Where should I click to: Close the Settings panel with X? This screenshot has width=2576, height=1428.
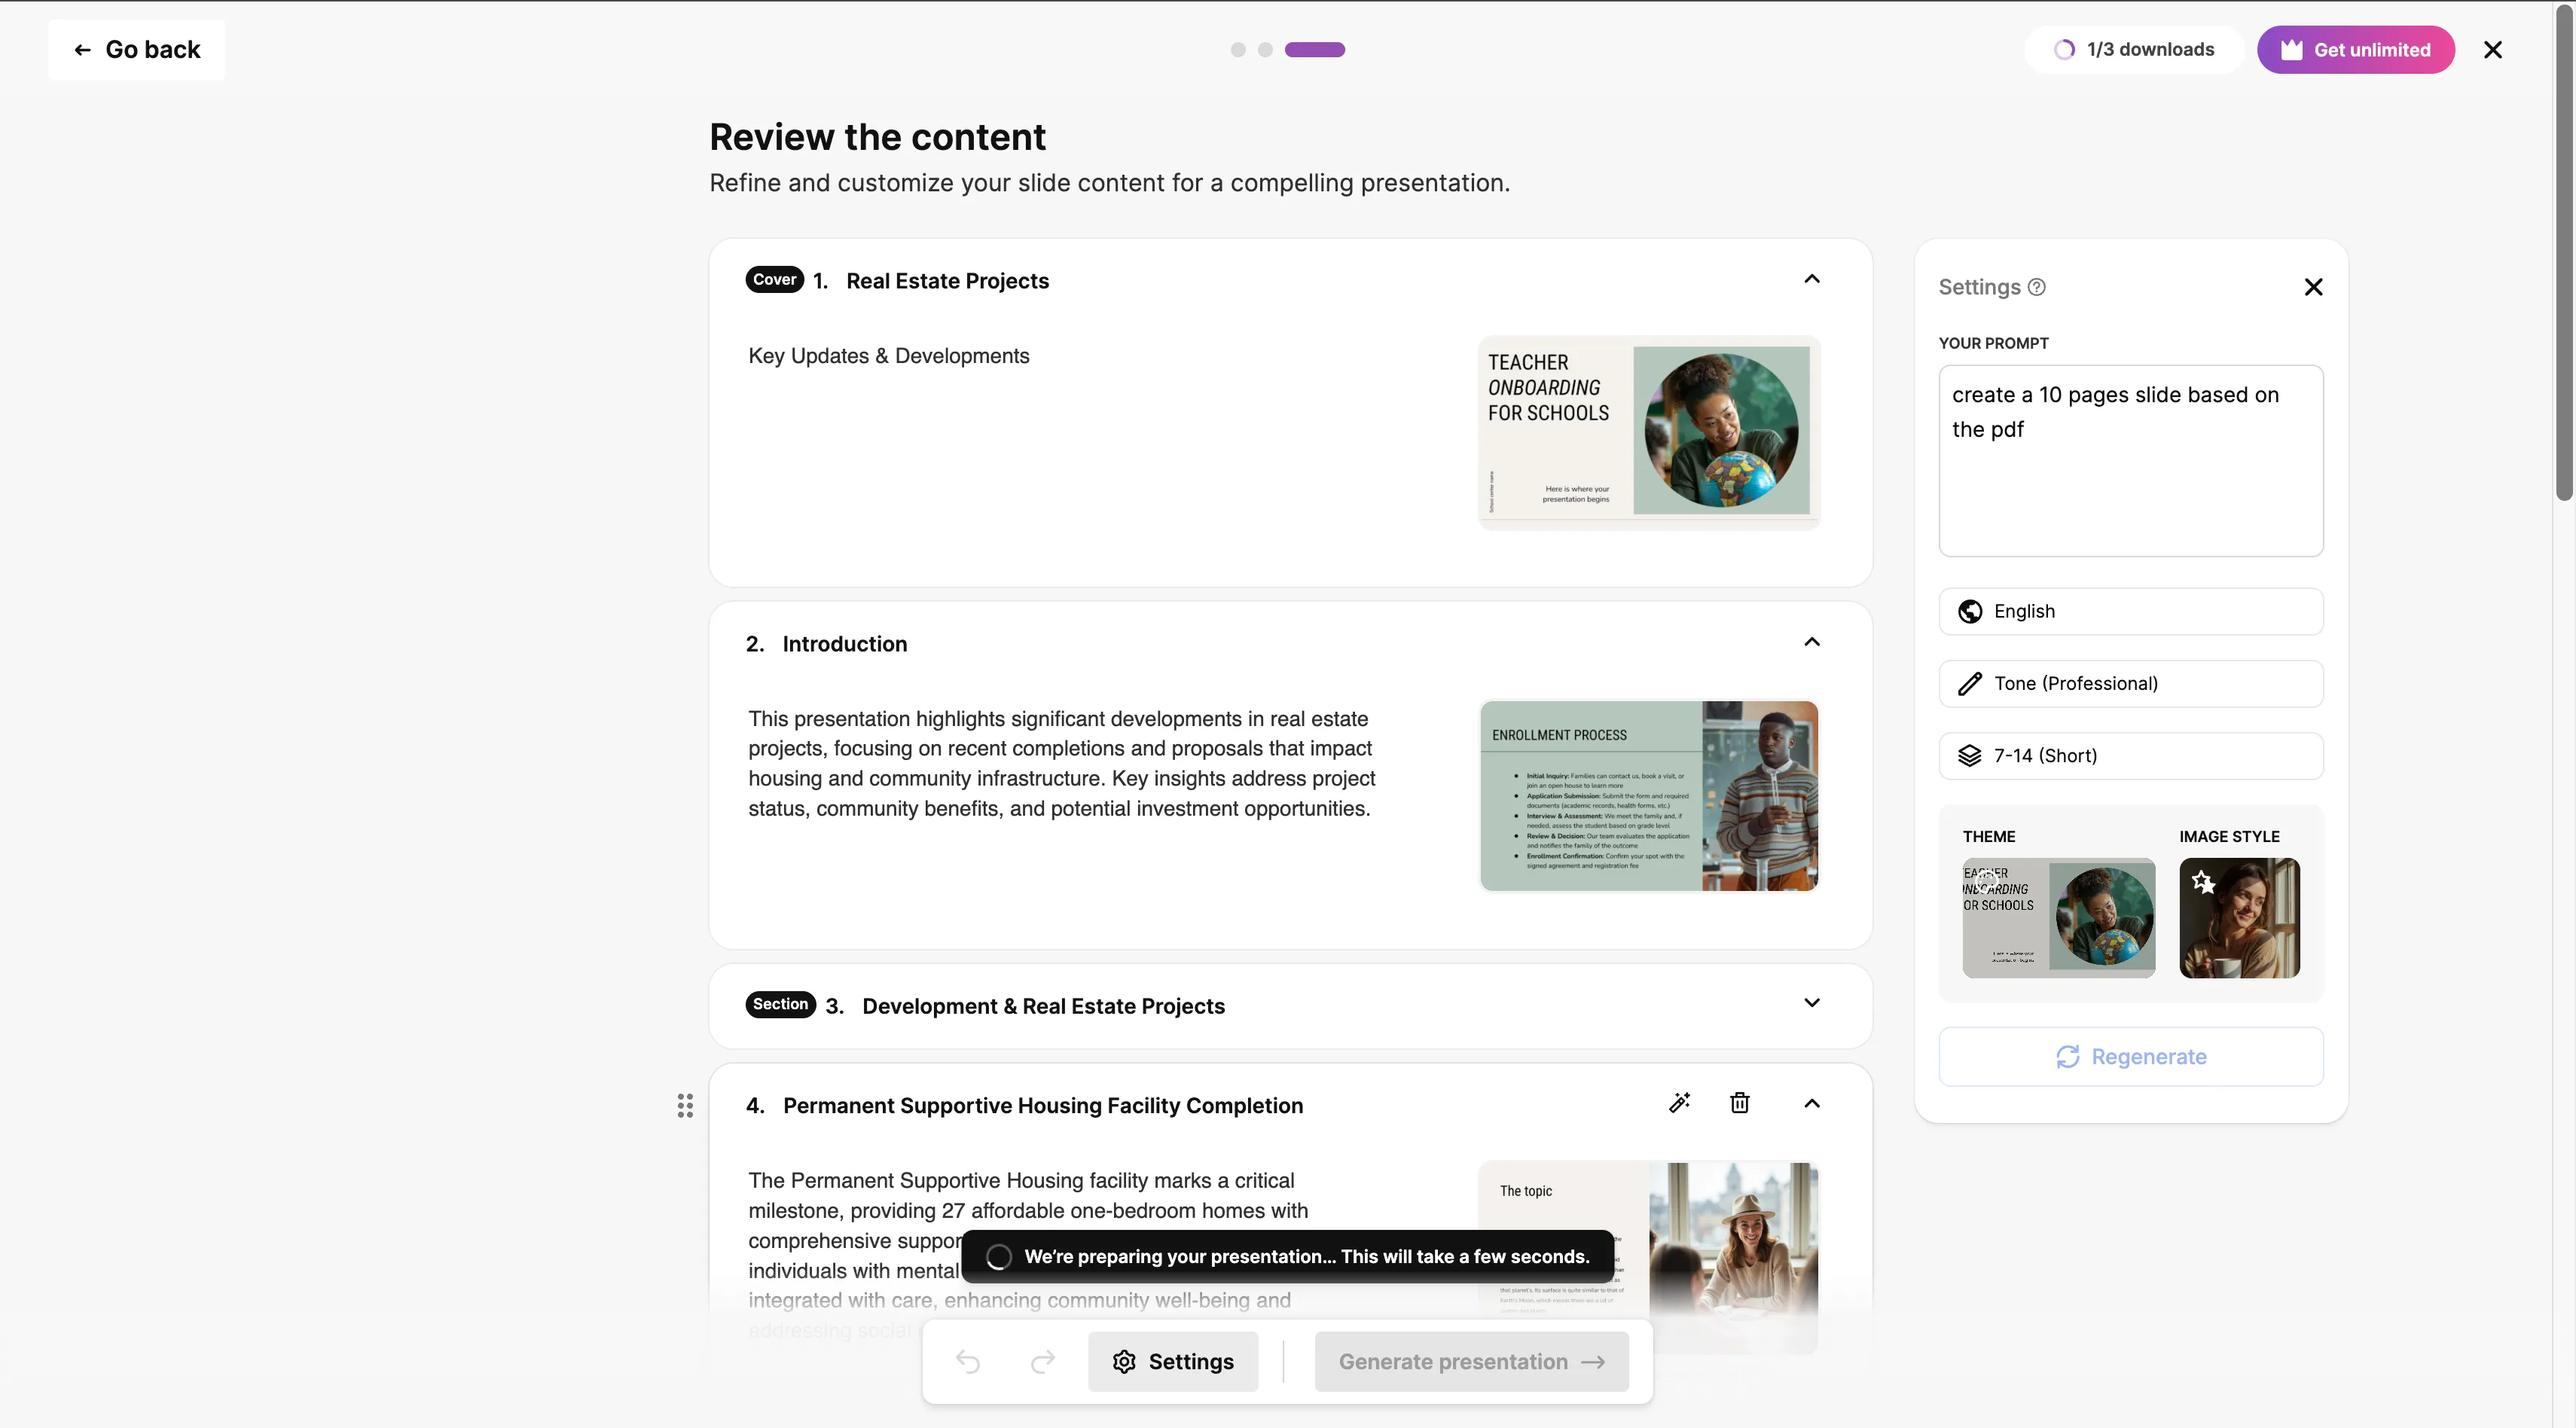2313,287
